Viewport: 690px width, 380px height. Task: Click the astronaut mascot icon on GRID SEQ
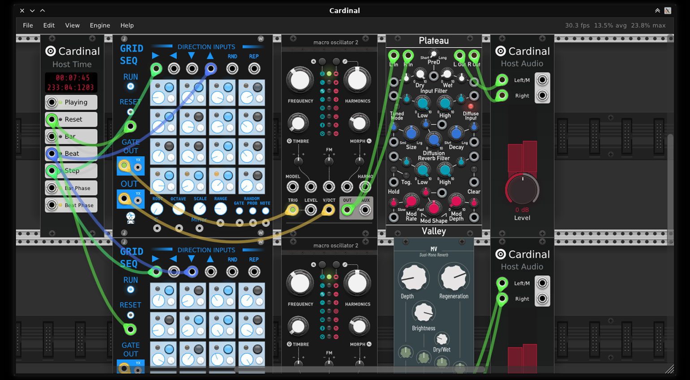130,218
